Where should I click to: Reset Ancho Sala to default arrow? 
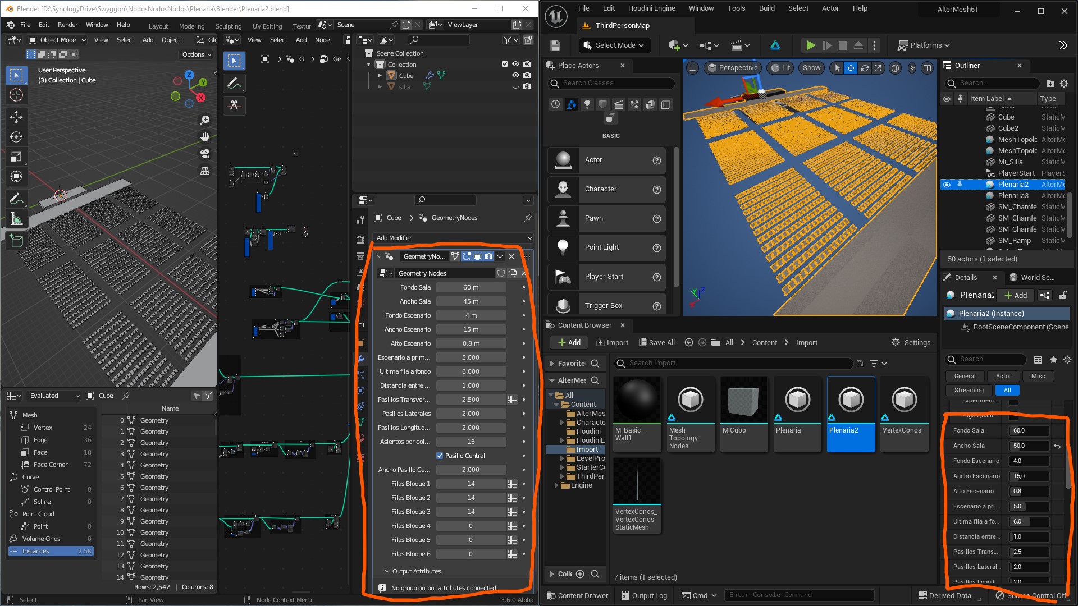(1057, 446)
